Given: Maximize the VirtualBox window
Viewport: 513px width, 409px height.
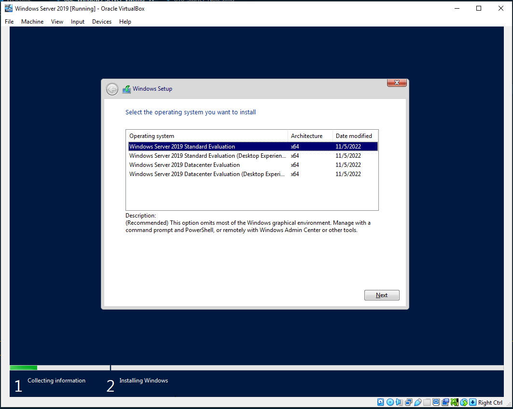Looking at the screenshot, I should [479, 9].
